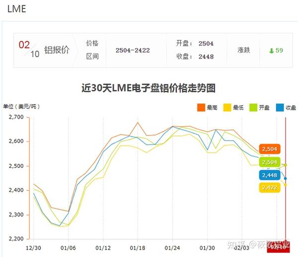This screenshot has width=298, height=257.
Task: Select the green 2,504 open value tooltip
Action: [270, 162]
